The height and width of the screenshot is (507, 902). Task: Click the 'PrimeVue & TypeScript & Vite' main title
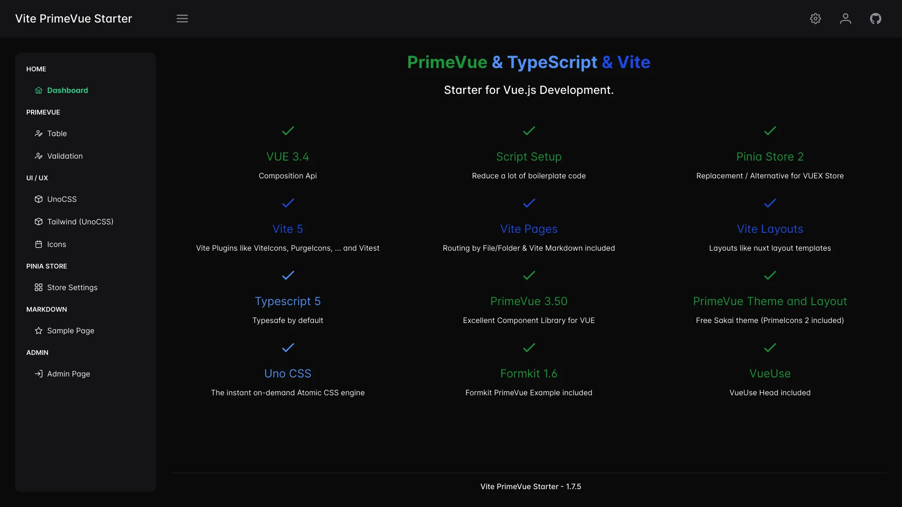(529, 62)
